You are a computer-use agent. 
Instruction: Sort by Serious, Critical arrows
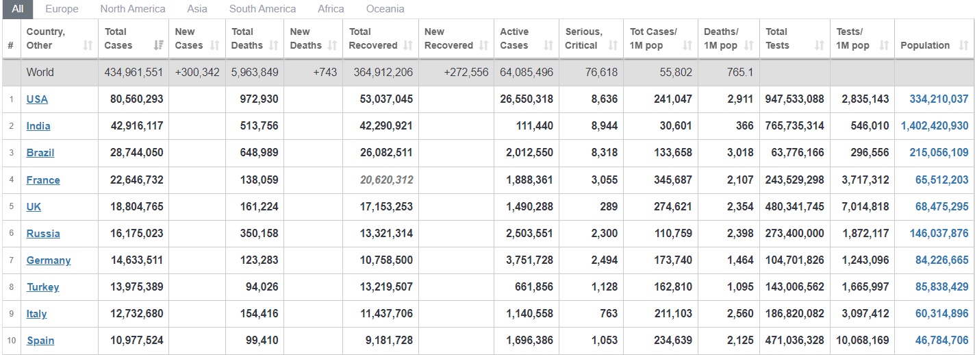tap(613, 45)
